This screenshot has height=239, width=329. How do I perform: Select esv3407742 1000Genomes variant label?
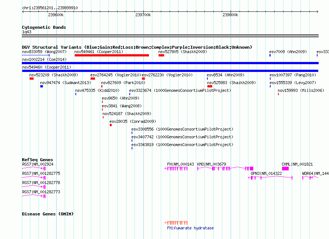pyautogui.click(x=182, y=137)
